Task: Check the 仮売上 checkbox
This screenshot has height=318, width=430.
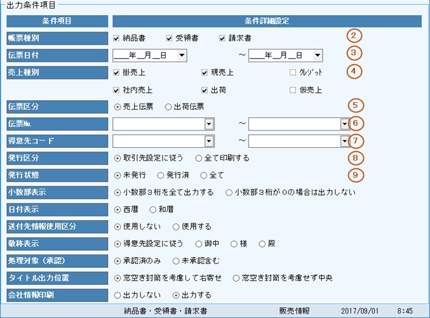Action: coord(293,89)
